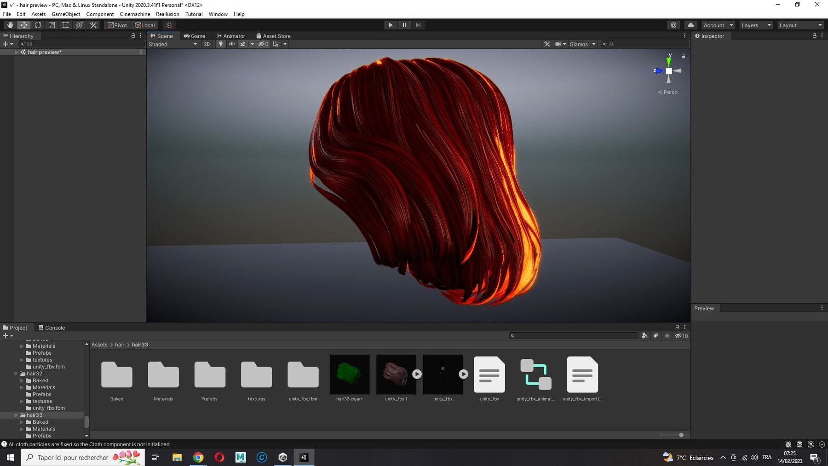
Task: Expand the hair preview scene
Action: tap(17, 52)
